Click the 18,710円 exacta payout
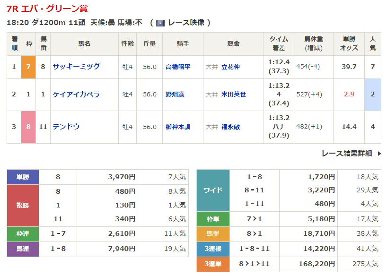This screenshot has height=276, width=387. coord(319,233)
